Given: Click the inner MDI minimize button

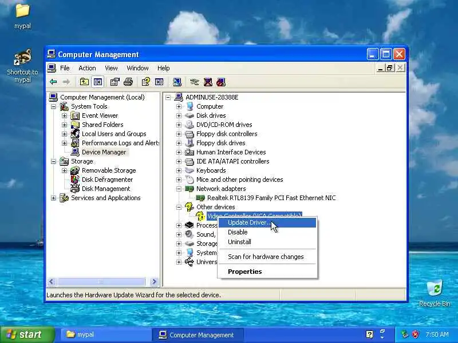Looking at the screenshot, I should (380, 68).
